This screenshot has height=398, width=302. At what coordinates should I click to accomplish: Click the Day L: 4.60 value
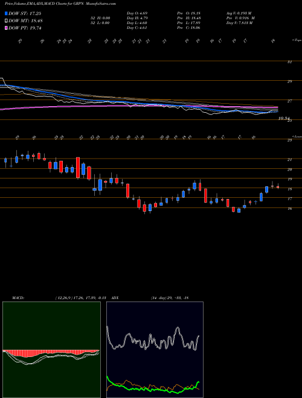[x=137, y=23]
